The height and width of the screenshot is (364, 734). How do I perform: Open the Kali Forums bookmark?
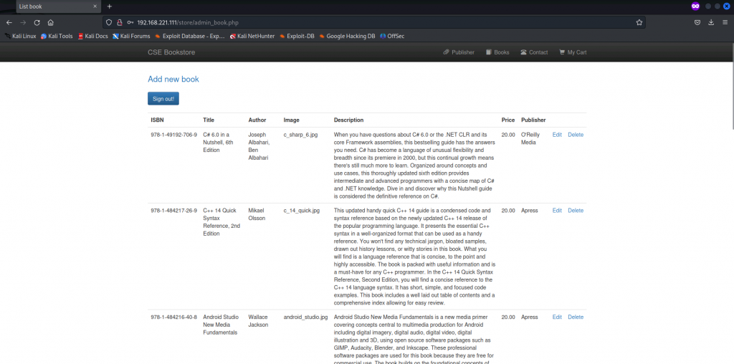[131, 36]
